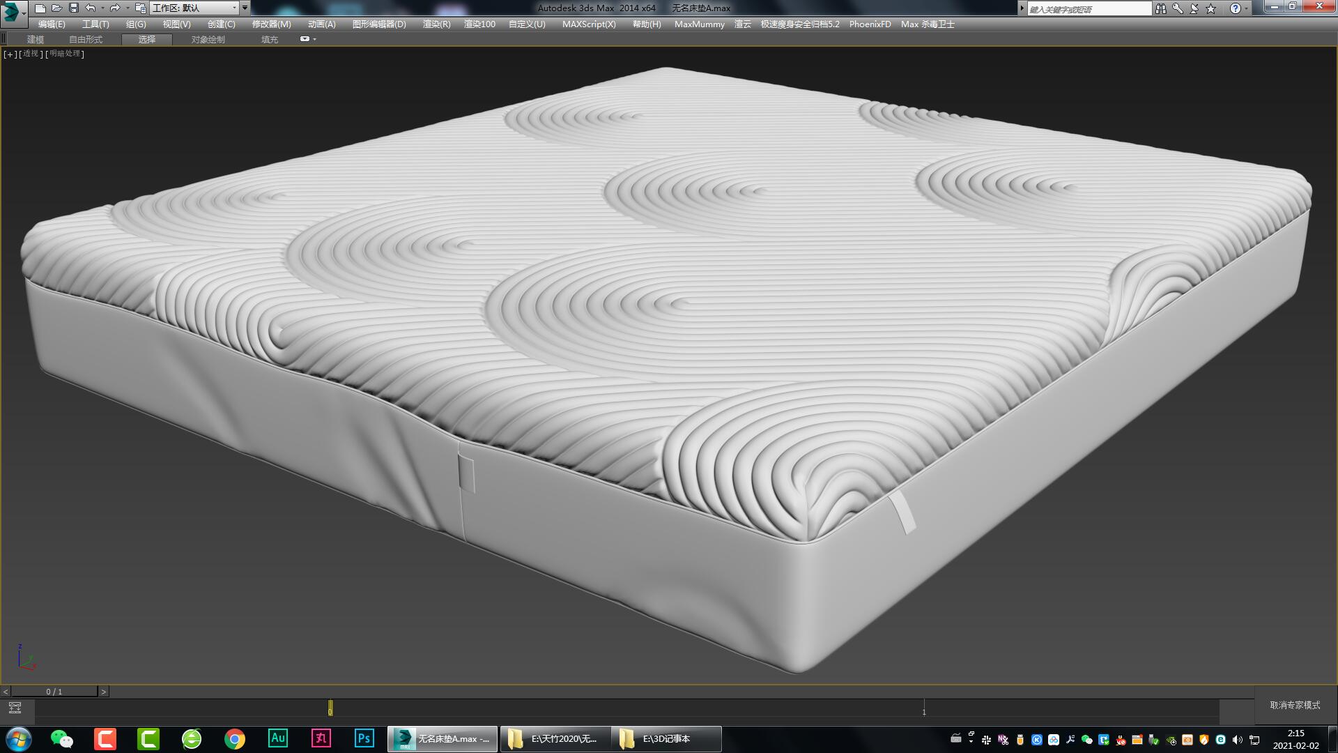This screenshot has width=1338, height=753.
Task: Save the scene with the Save icon
Action: click(x=73, y=8)
